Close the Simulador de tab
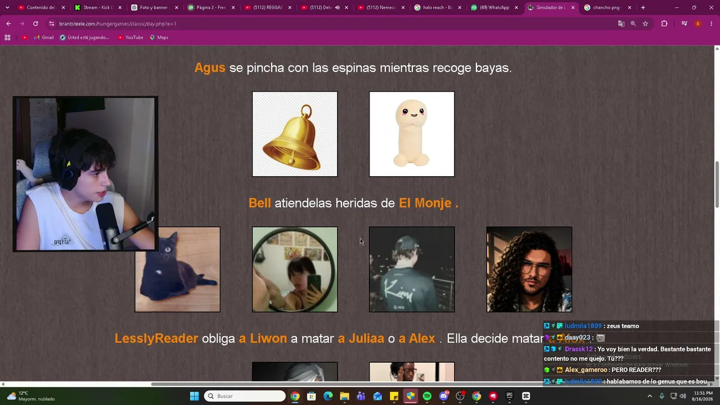Screen dimensions: 720x405 (573, 8)
